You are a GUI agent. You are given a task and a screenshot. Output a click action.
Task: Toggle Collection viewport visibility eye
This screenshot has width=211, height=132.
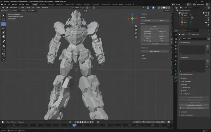(x=206, y=13)
